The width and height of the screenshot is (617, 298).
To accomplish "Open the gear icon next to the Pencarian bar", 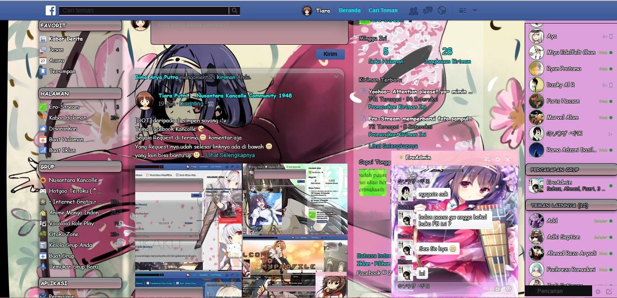I will (x=598, y=291).
